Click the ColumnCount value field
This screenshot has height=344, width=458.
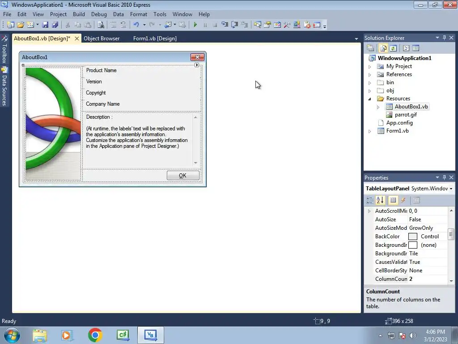(x=428, y=279)
